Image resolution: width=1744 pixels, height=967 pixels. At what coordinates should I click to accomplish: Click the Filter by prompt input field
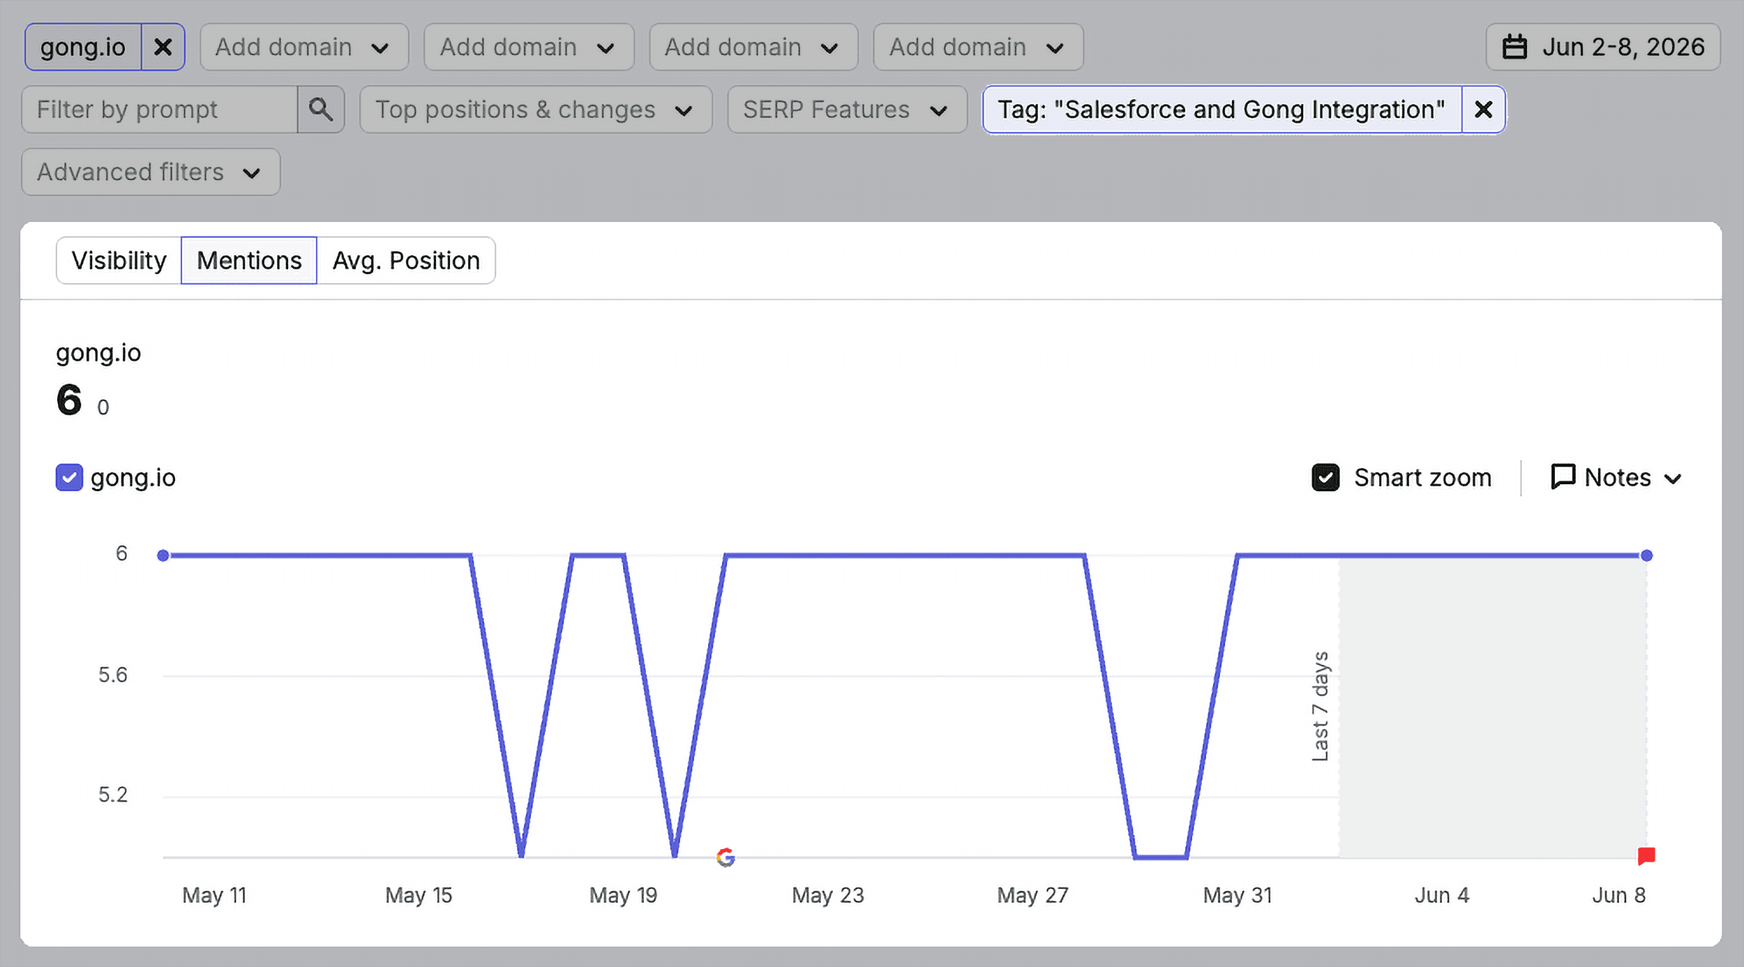pyautogui.click(x=160, y=110)
